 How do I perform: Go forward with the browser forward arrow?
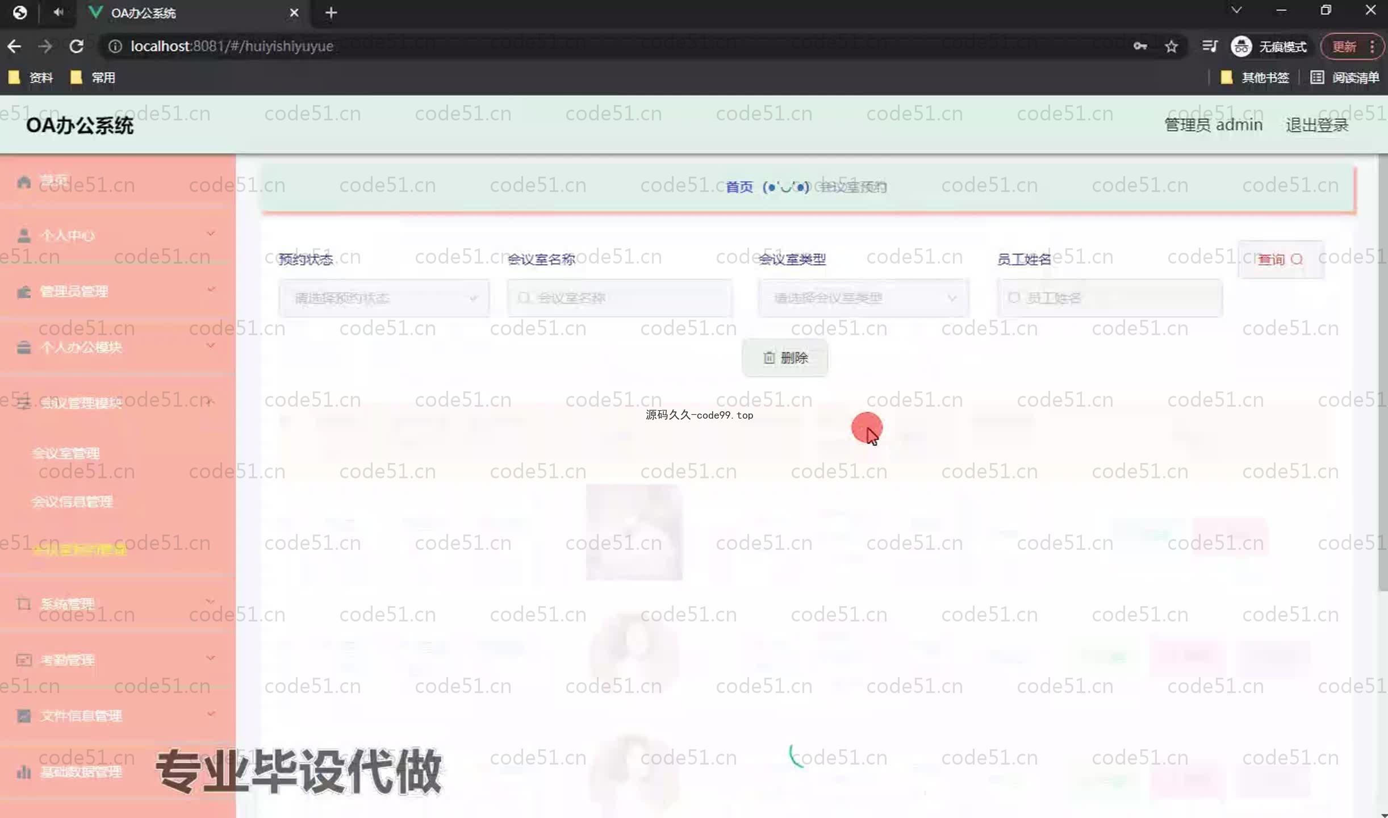45,46
